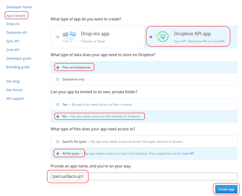Screen dimensions: 242x196
Task: Open the Branding guide link
Action: [18, 67]
